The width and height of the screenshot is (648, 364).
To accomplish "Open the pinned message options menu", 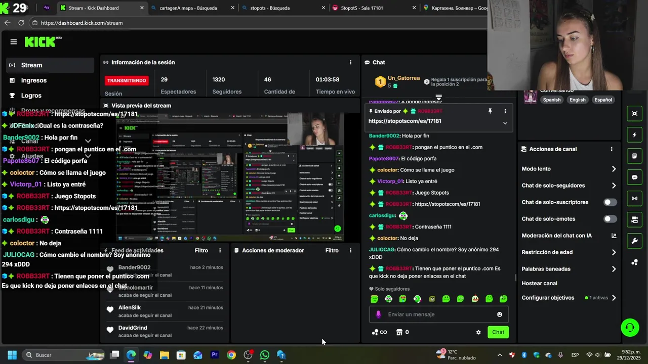I will click(x=505, y=111).
